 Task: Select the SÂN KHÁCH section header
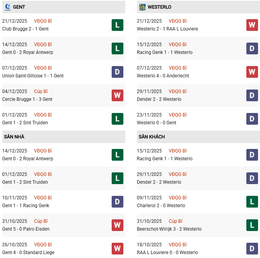tap(151, 137)
